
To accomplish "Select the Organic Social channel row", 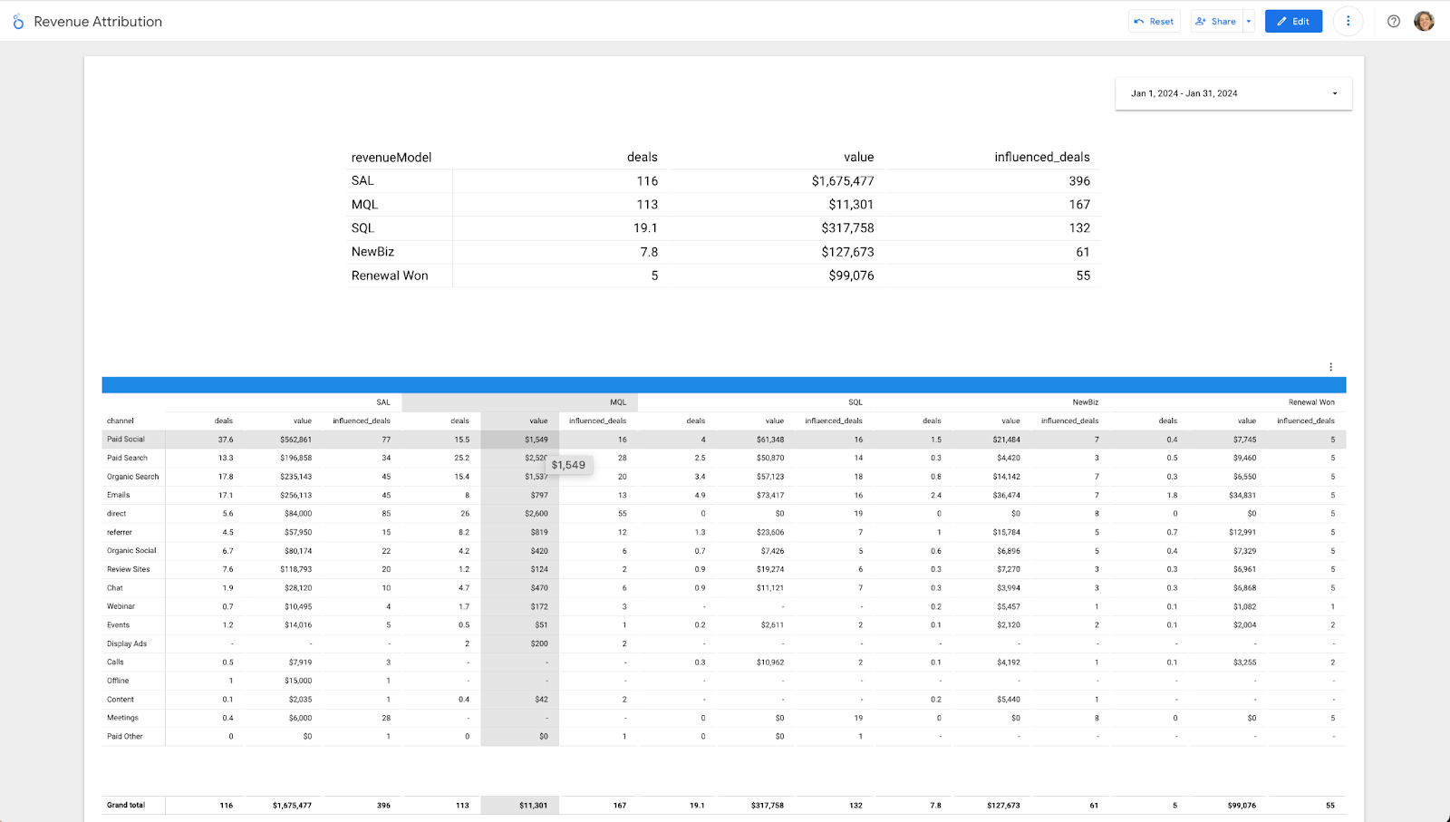I will click(724, 551).
